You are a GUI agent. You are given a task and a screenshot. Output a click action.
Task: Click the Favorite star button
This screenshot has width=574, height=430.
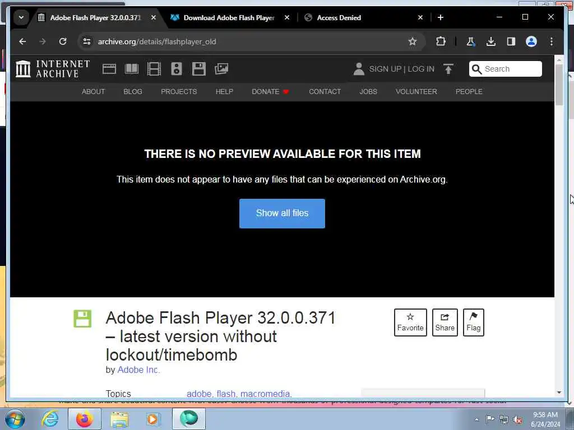[410, 322]
